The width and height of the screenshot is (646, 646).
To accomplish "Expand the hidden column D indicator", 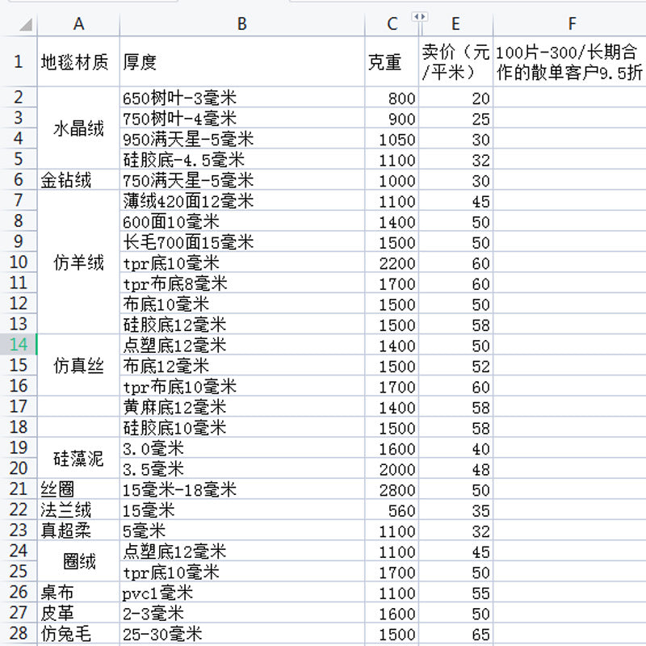I will click(x=420, y=17).
